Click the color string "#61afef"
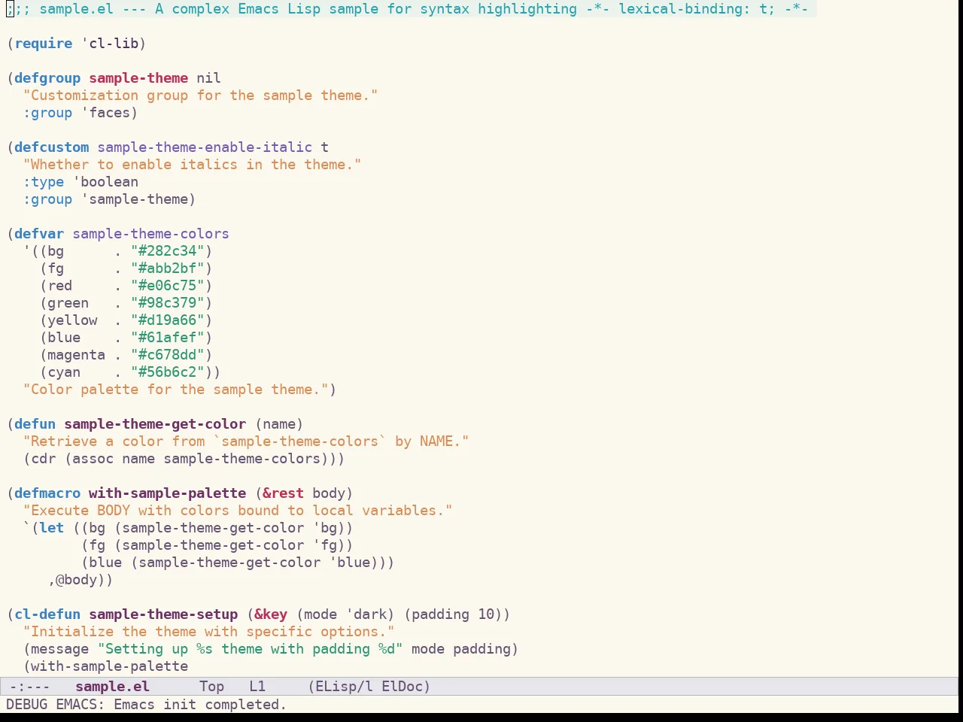 click(x=167, y=338)
